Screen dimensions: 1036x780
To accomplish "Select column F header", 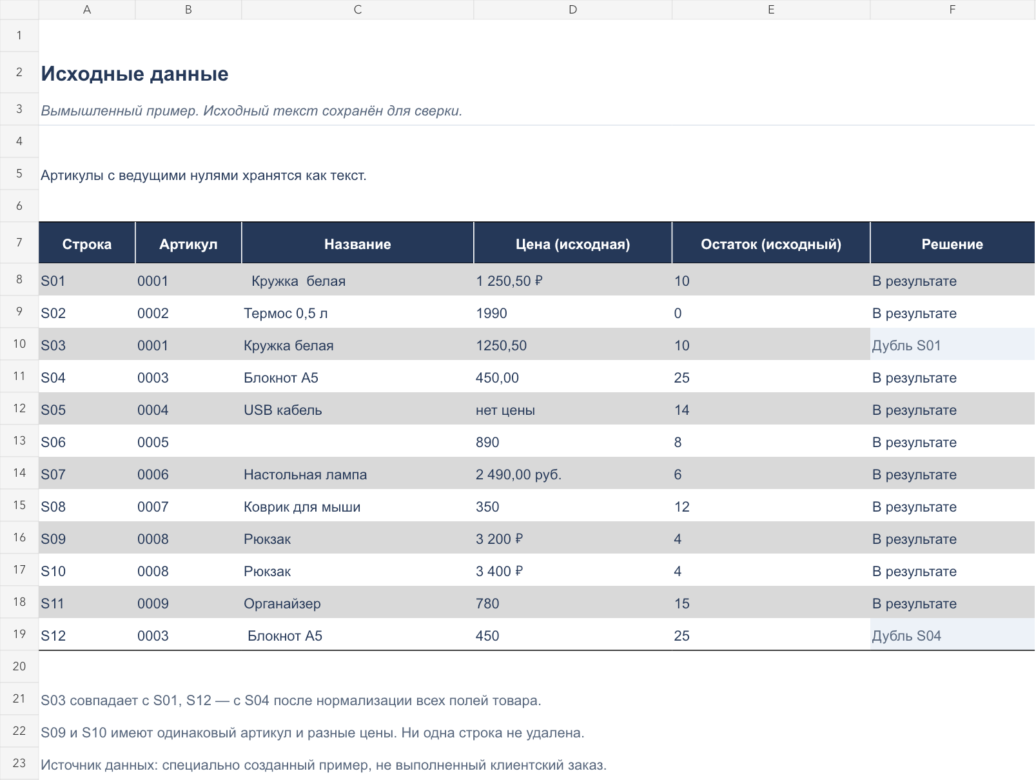I will coord(952,10).
